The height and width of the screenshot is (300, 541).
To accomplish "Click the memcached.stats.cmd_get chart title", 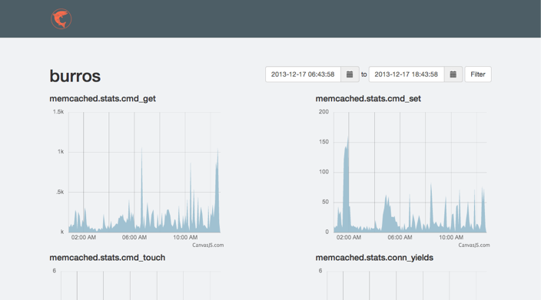I will (x=102, y=98).
